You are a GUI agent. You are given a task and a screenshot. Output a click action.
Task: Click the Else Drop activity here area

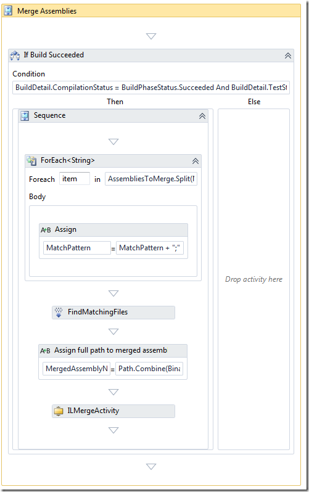[253, 279]
